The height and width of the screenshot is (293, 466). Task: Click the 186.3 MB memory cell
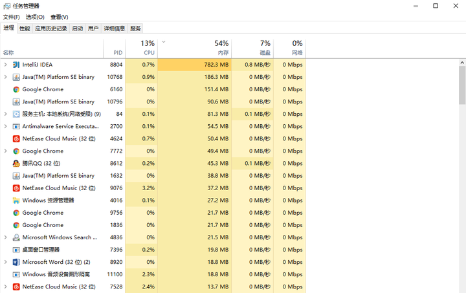(195, 77)
